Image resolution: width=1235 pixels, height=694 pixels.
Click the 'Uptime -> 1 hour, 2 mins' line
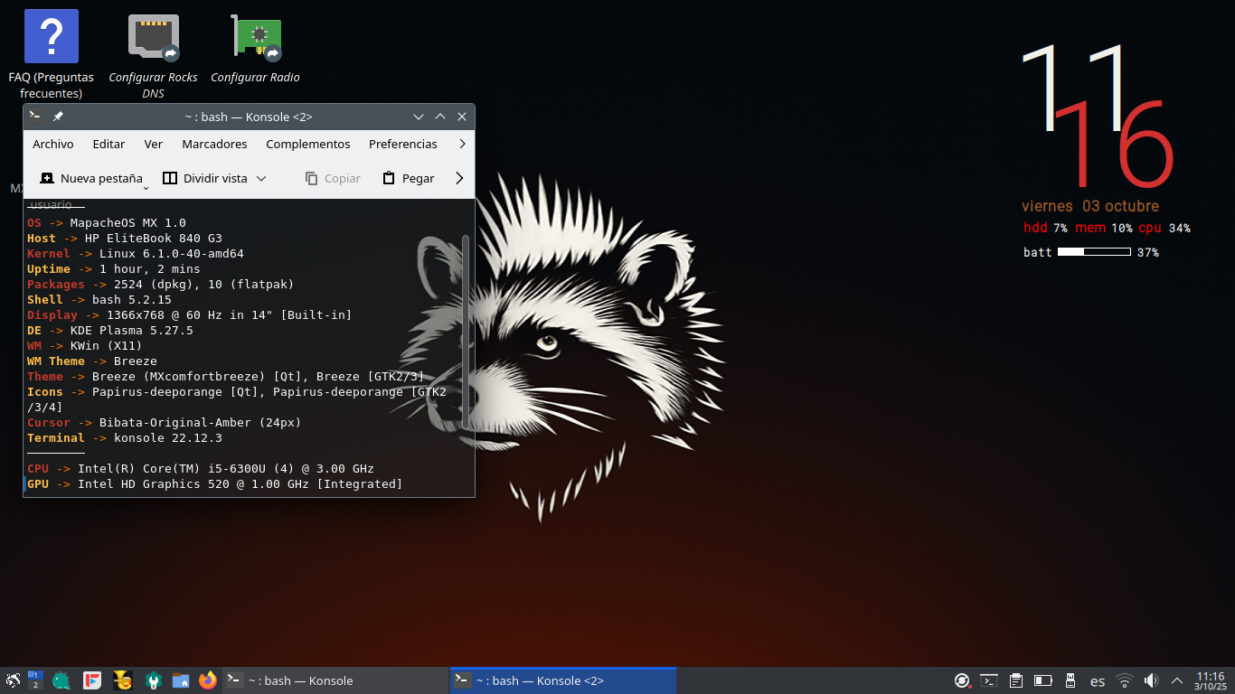coord(114,269)
